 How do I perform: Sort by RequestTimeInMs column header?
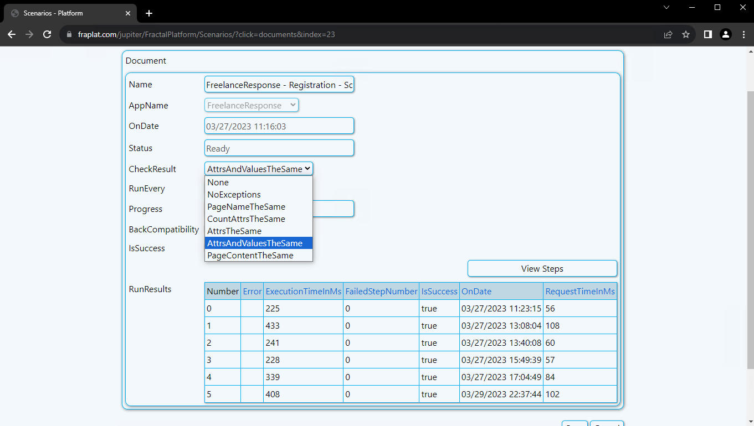tap(579, 292)
